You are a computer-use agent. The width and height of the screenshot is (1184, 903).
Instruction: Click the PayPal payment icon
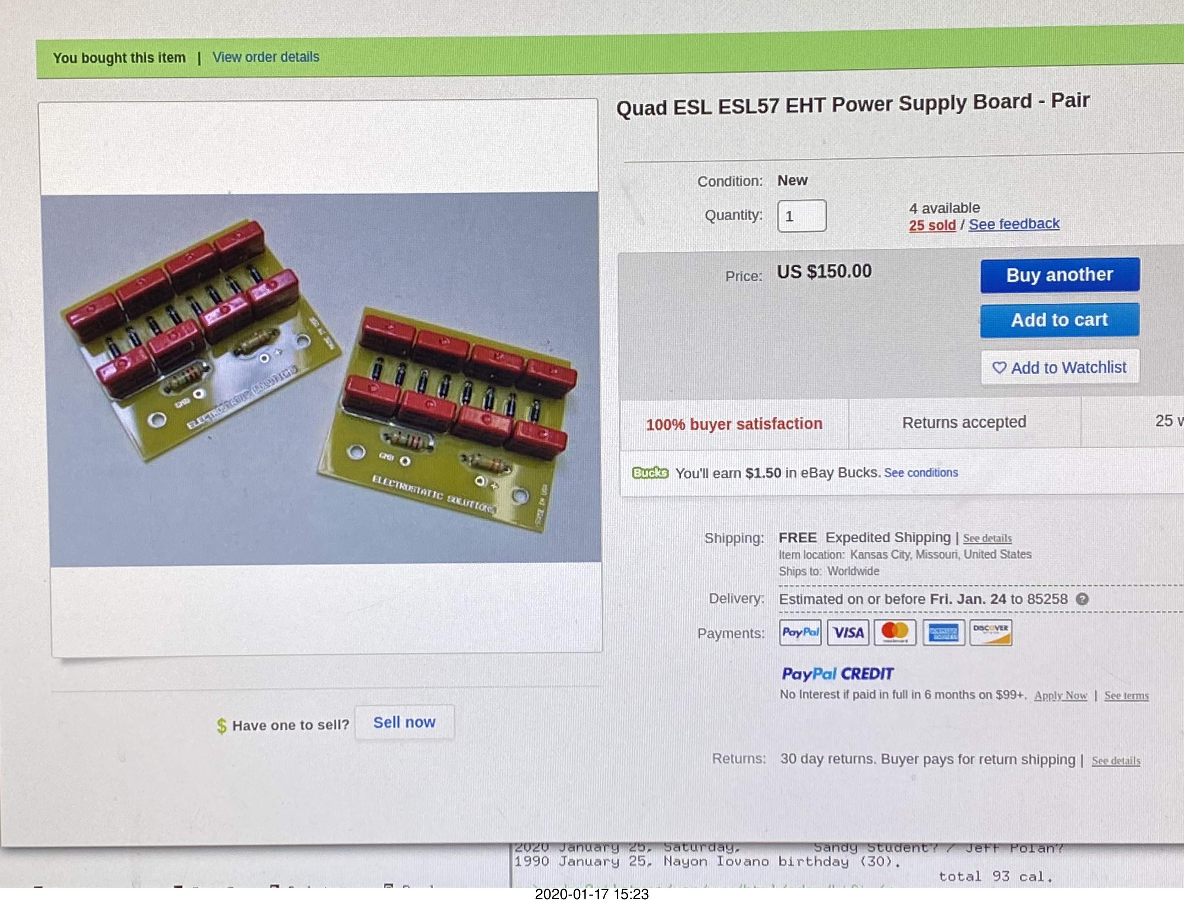[800, 632]
